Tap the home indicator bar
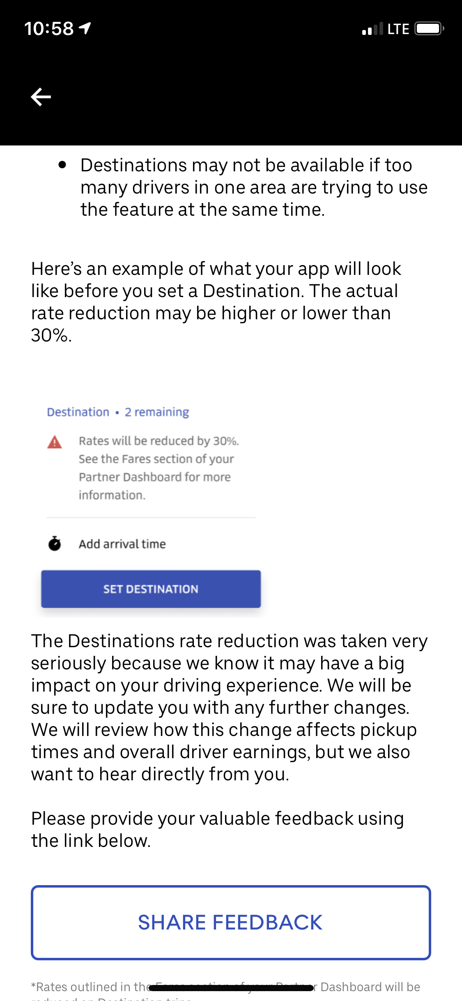 click(x=231, y=988)
